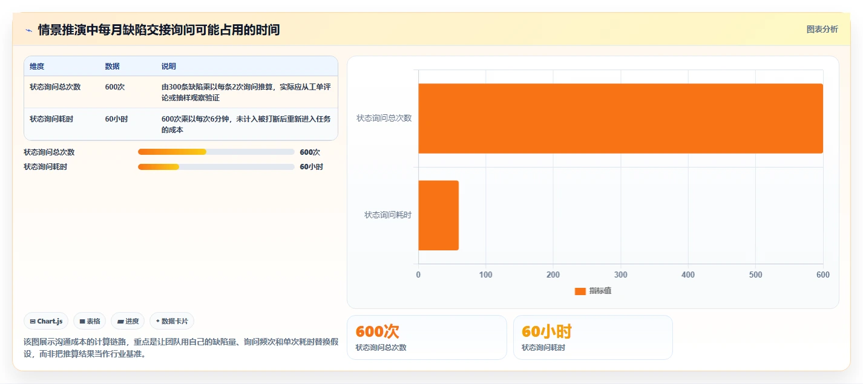Click the 维度 column header
The width and height of the screenshot is (863, 384).
[x=37, y=67]
